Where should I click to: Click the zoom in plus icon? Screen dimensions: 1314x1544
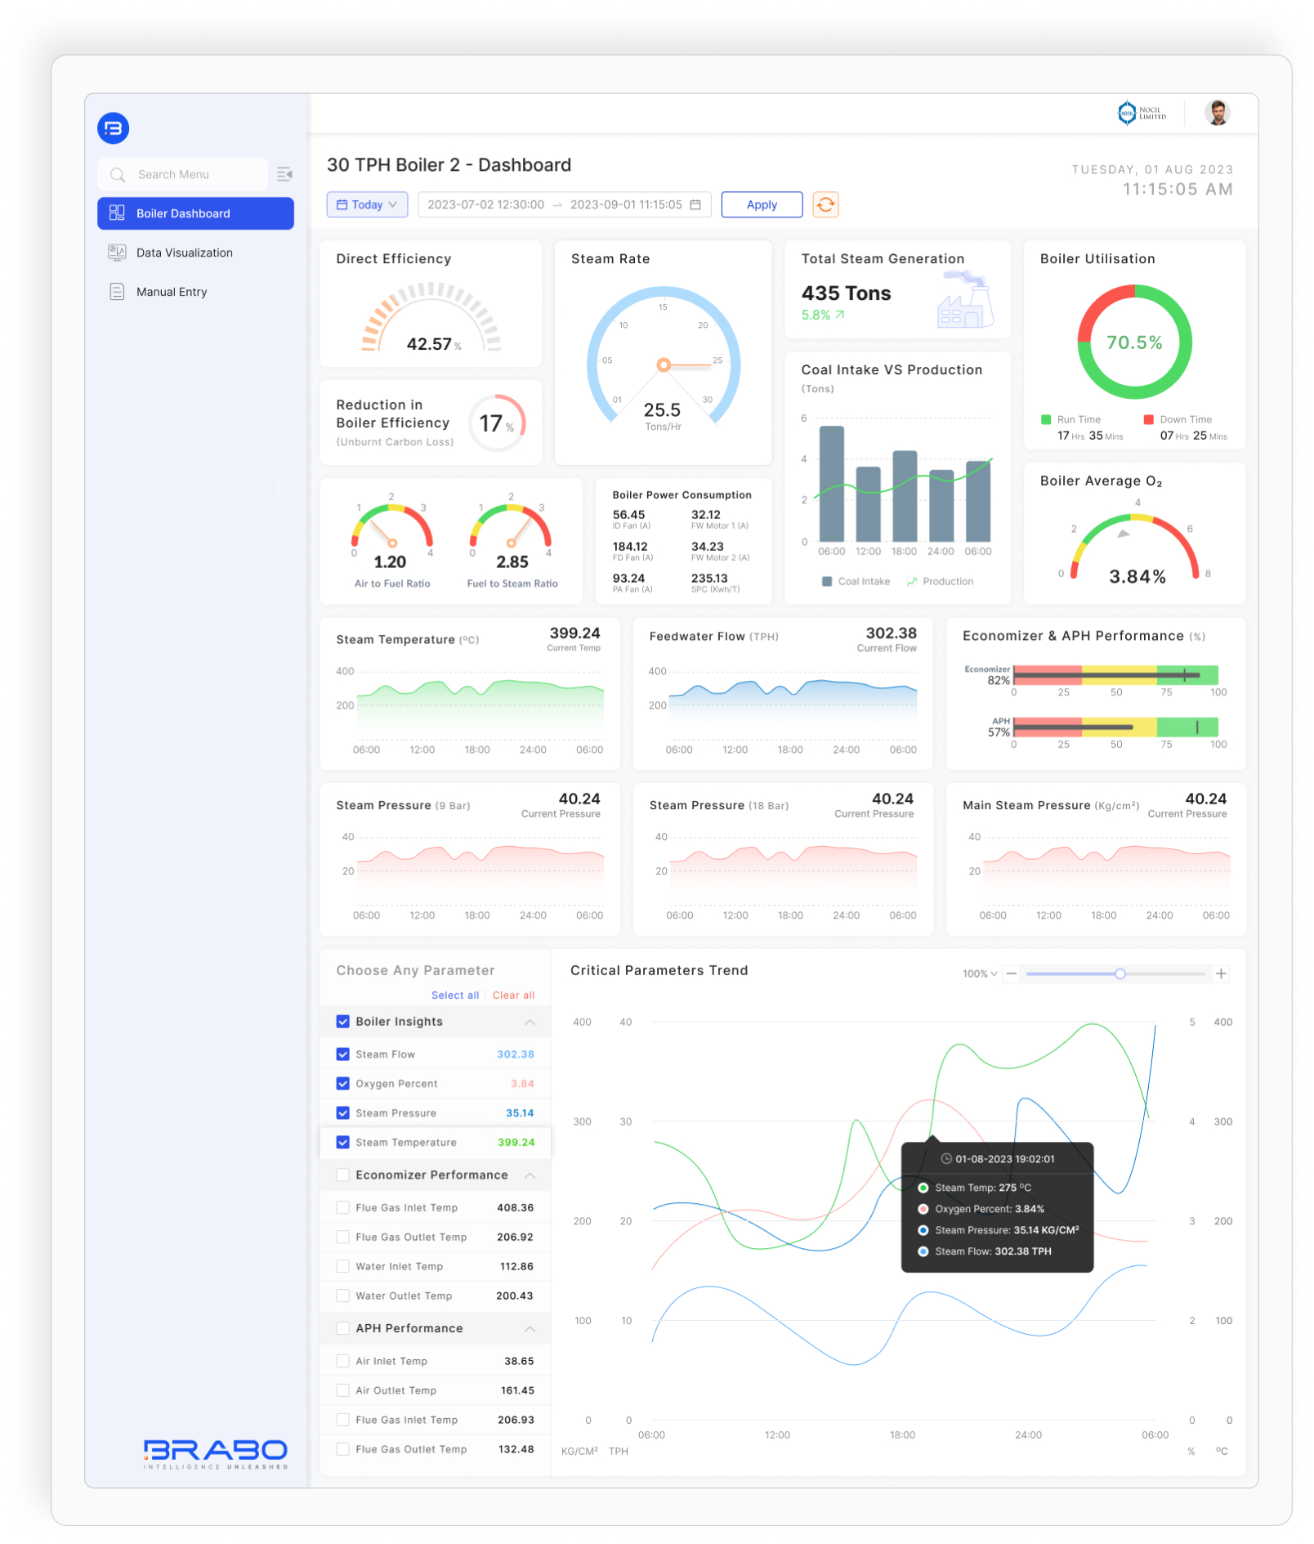coord(1221,973)
